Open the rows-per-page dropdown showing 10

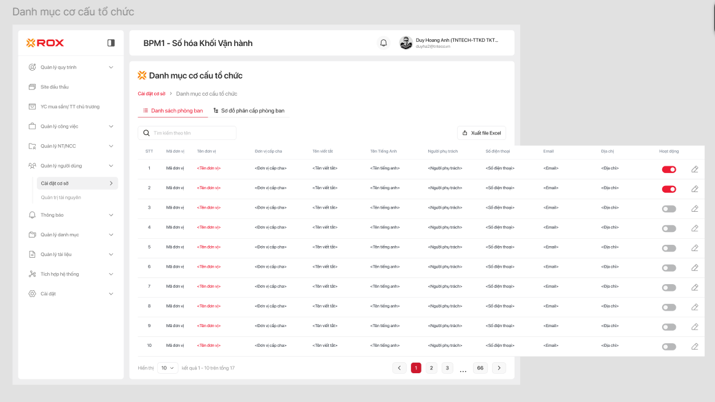point(168,368)
